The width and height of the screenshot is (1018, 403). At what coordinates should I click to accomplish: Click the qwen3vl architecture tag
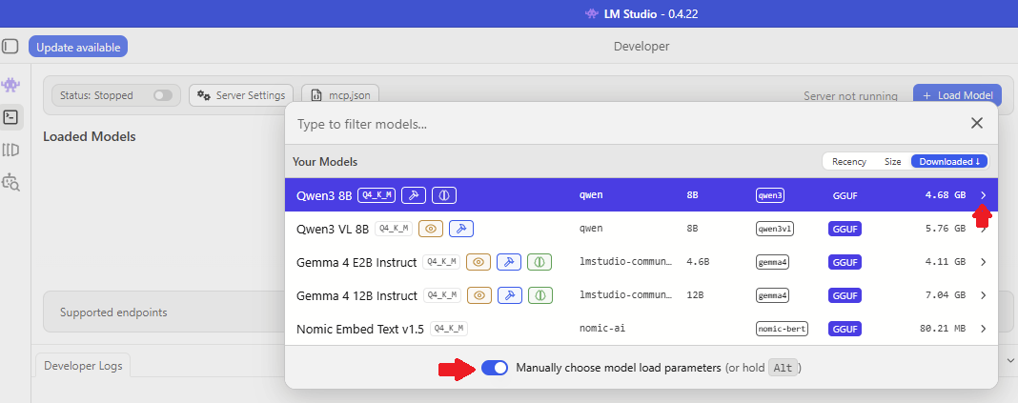pos(775,229)
